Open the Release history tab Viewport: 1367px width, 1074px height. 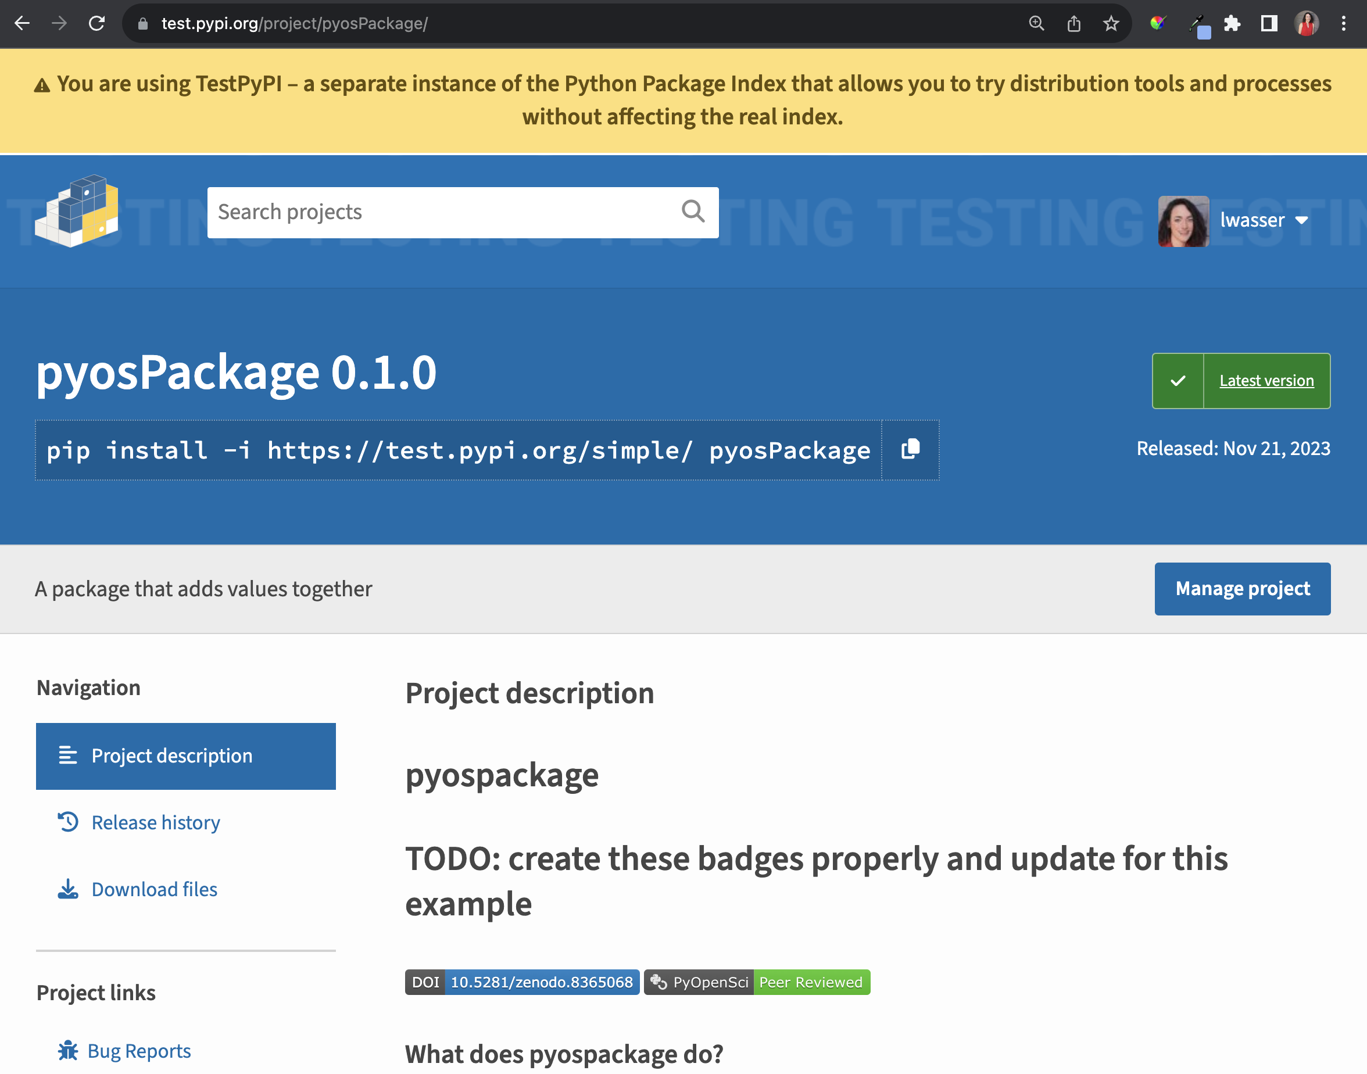coord(156,822)
